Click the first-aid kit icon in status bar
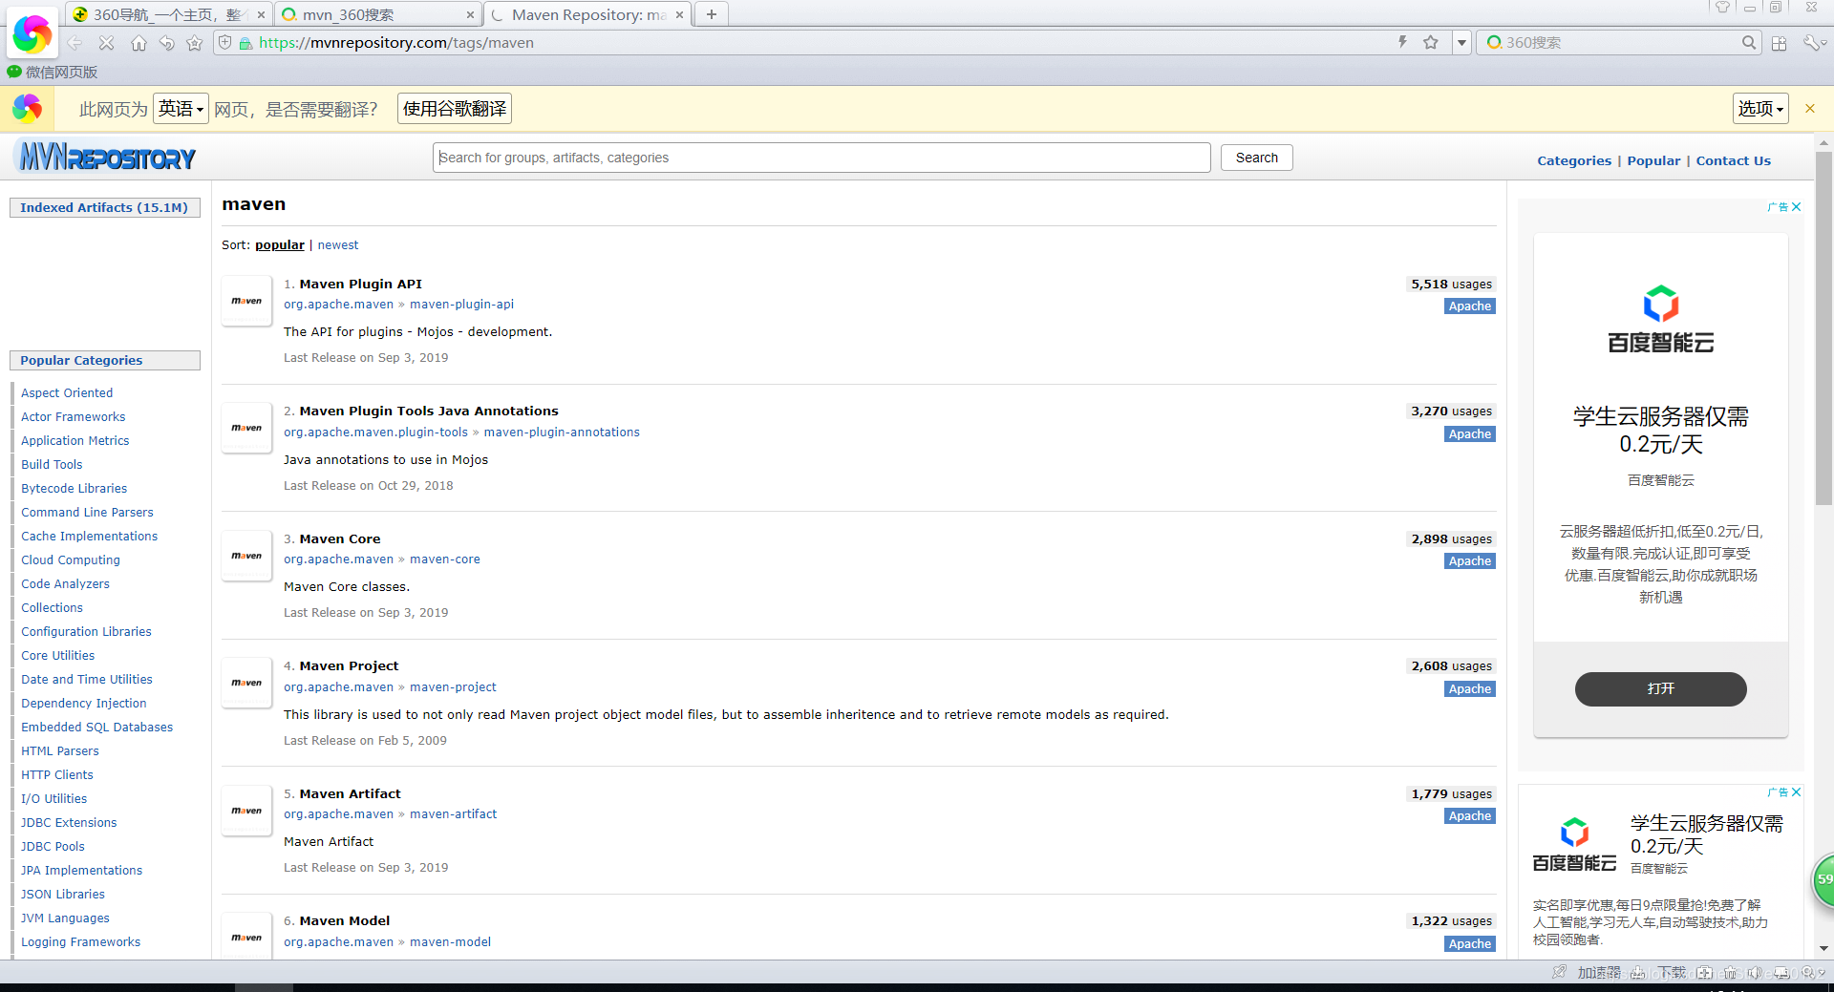Screen dimensions: 1834x992 tap(1704, 972)
